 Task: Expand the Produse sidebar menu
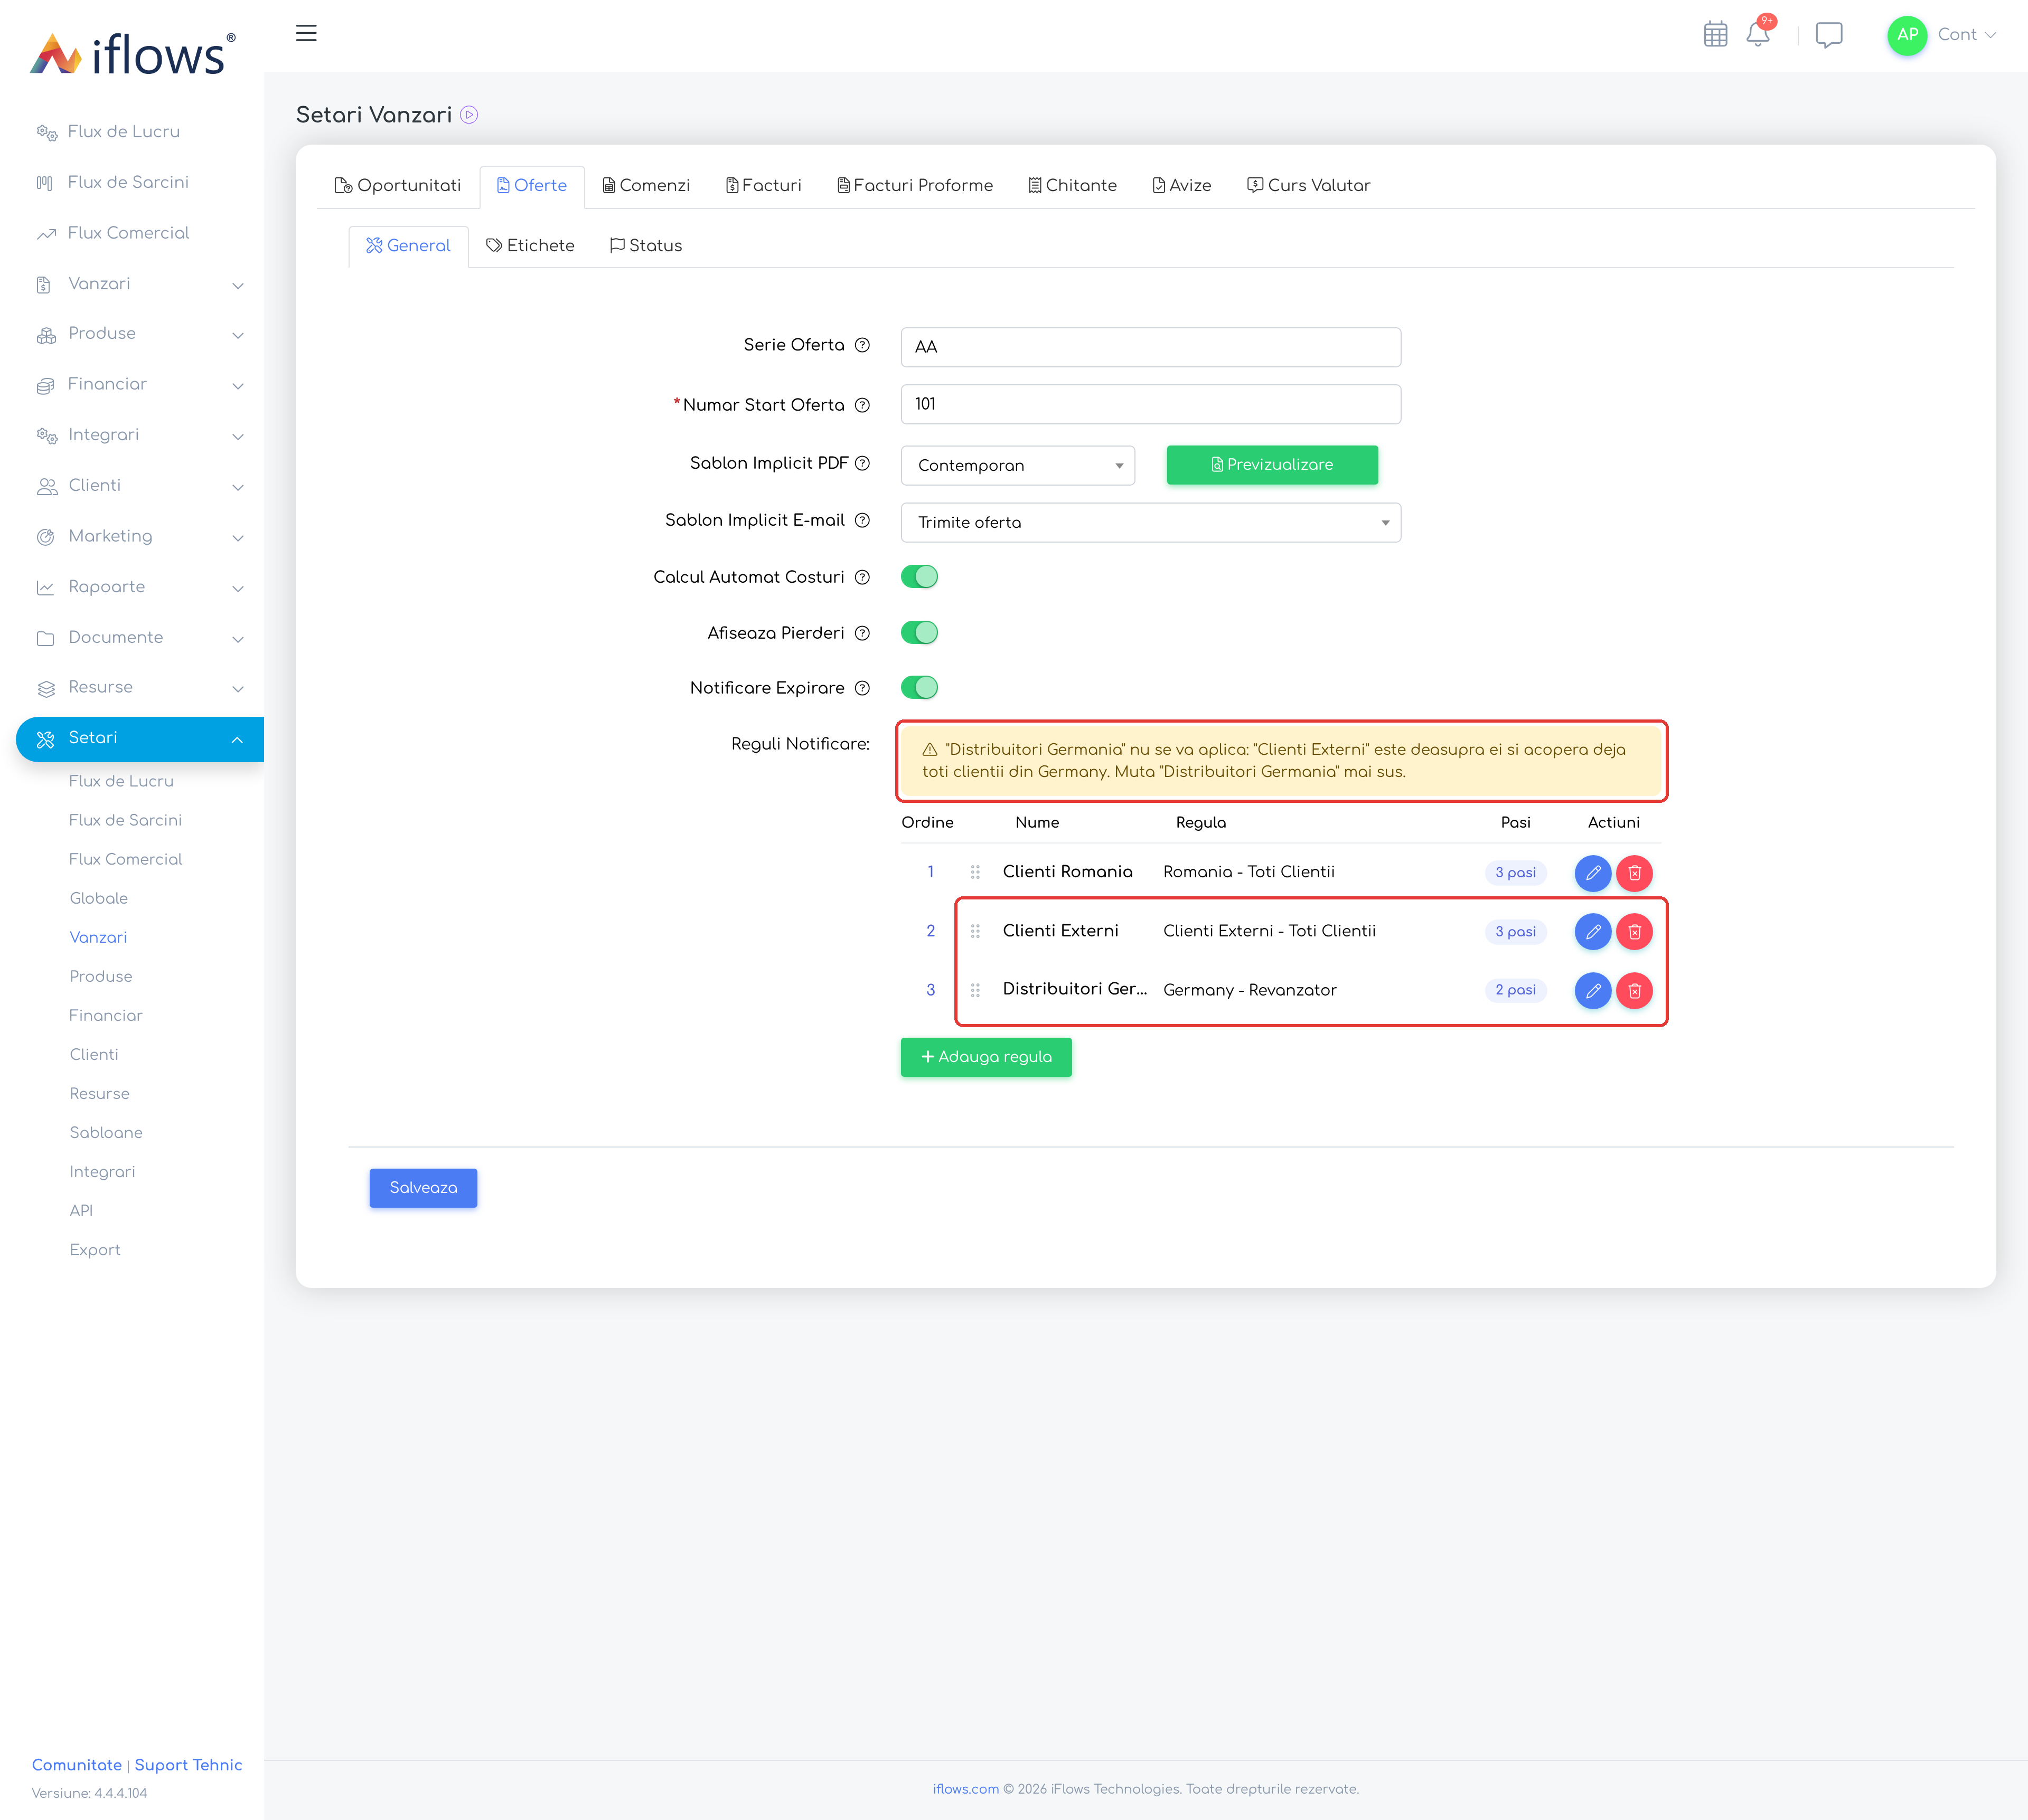coord(140,334)
